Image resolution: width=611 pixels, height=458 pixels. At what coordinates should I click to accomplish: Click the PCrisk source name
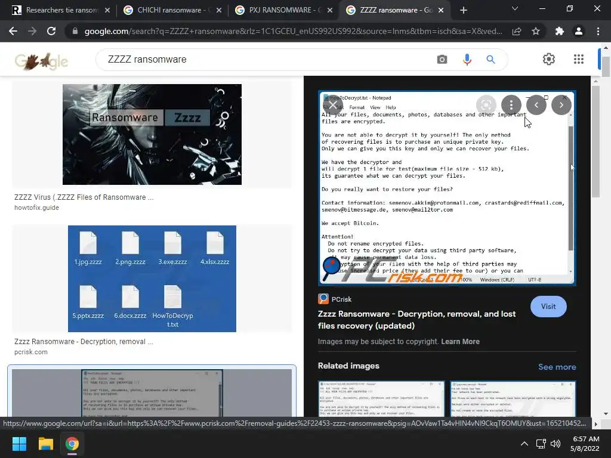point(341,299)
